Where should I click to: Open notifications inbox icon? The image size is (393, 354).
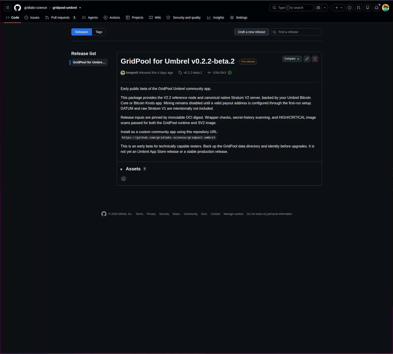click(x=377, y=8)
